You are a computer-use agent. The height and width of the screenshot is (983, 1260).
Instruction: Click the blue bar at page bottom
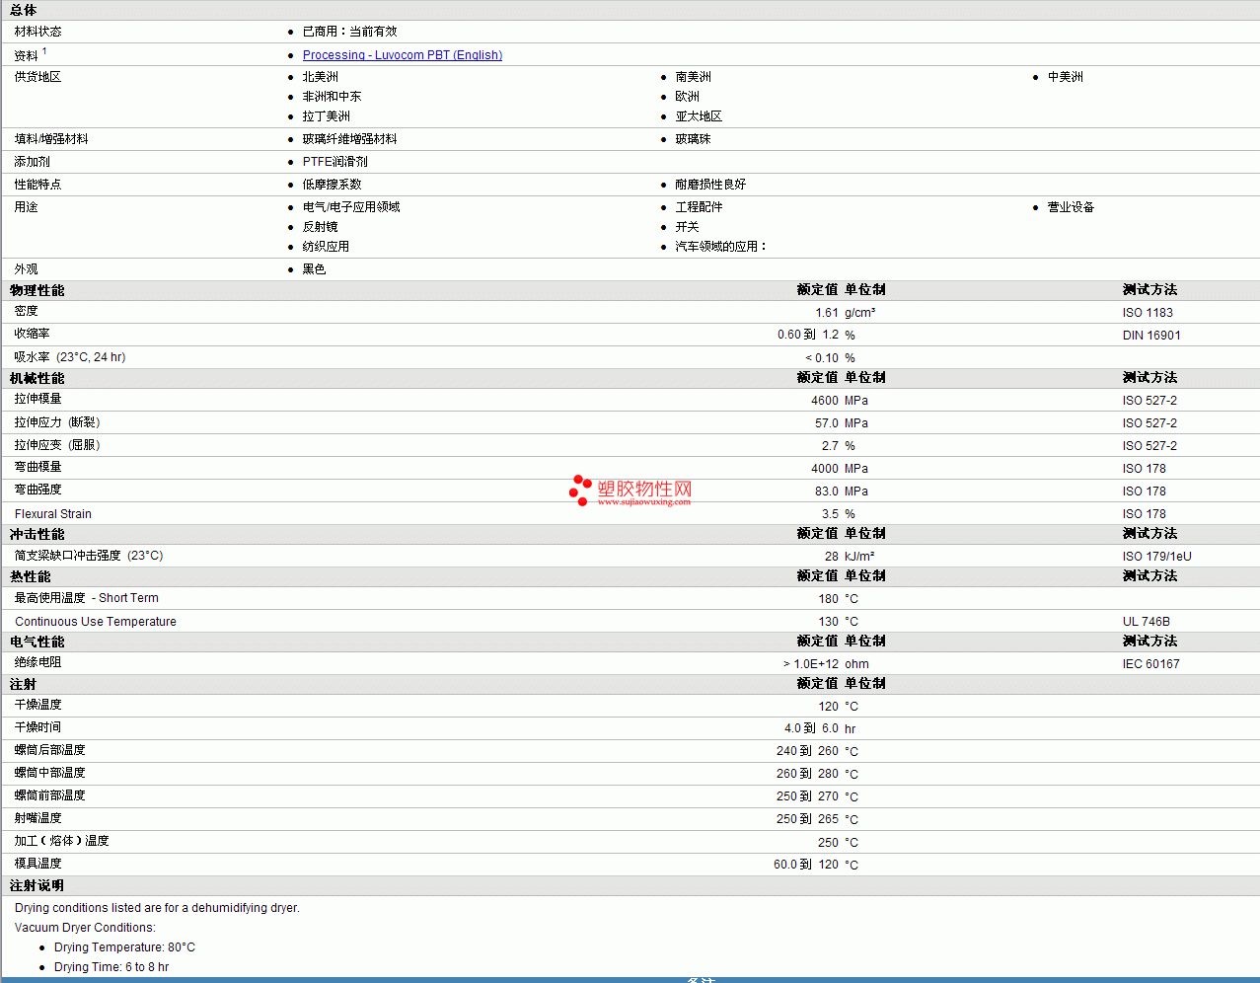[x=630, y=979]
